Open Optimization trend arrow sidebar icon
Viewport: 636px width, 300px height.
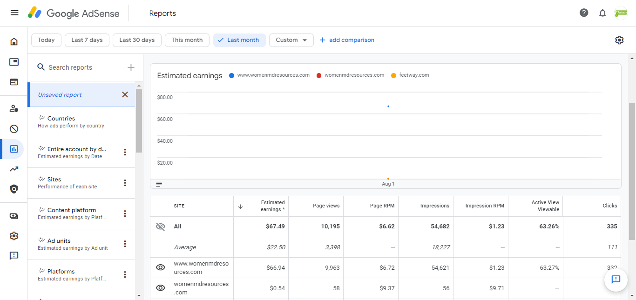pyautogui.click(x=14, y=169)
